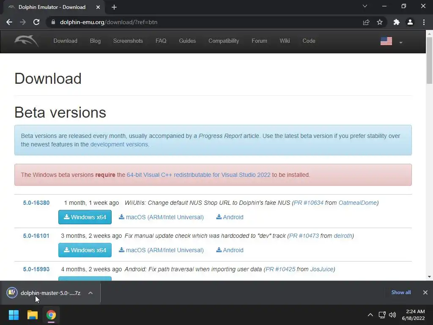Open version 5.0-15993 details
This screenshot has height=325, width=433.
[36, 269]
